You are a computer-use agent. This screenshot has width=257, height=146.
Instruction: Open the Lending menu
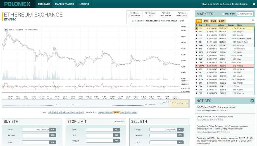pos(84,4)
